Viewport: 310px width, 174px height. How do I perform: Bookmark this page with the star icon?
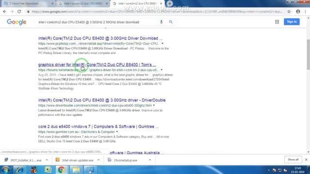pos(289,12)
